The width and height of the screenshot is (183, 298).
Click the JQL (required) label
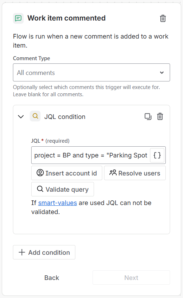[50, 141]
